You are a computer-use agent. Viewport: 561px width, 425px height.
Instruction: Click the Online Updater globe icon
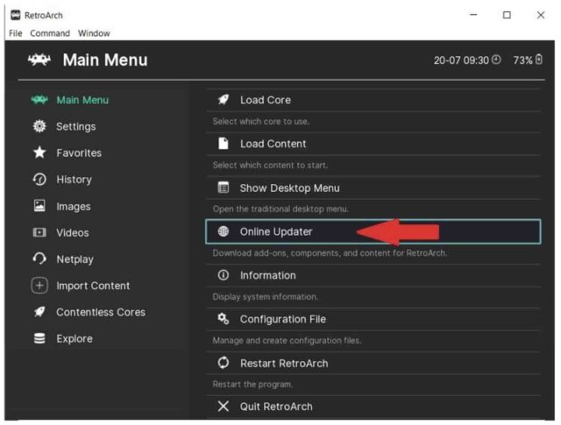tap(224, 231)
